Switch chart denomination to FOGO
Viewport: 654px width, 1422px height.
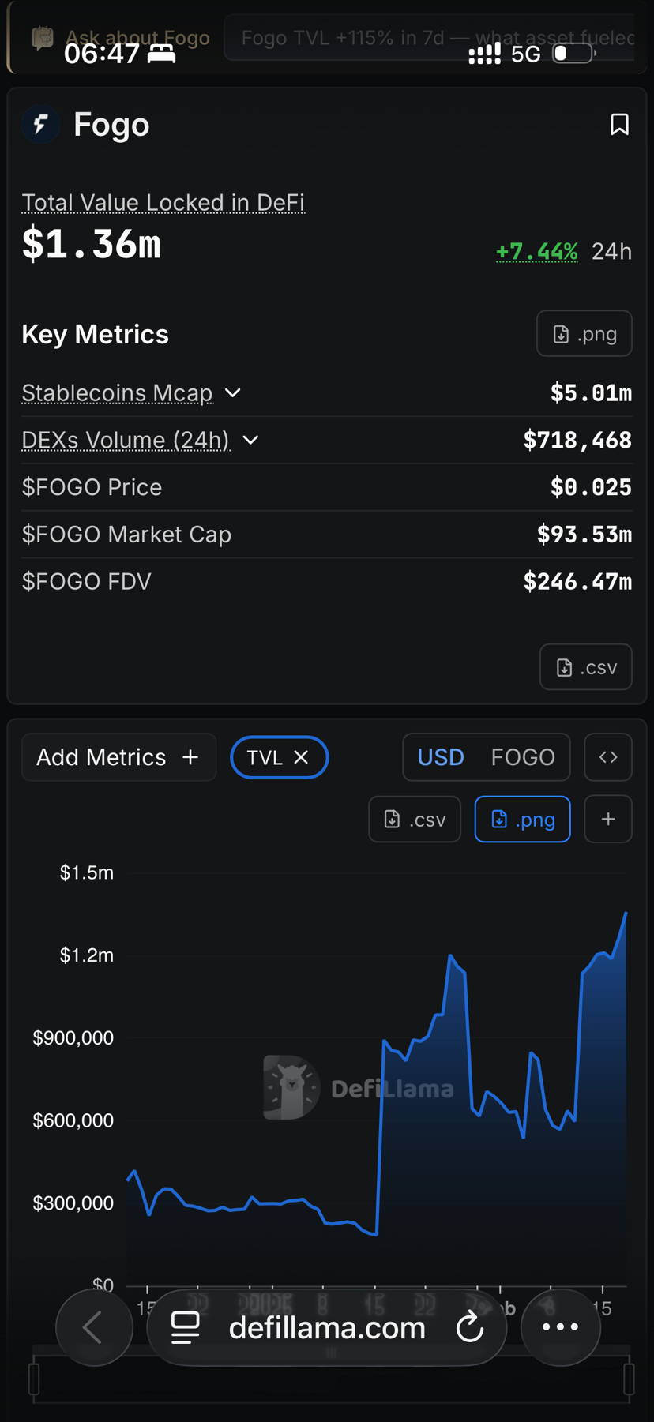[x=523, y=757]
